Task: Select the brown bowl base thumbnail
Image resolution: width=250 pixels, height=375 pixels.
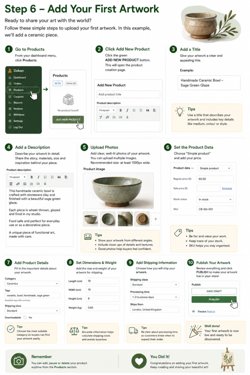Action: [142, 219]
